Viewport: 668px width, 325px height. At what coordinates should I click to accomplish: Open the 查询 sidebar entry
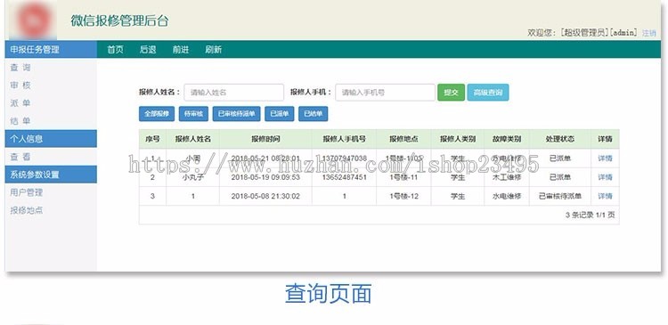20,68
